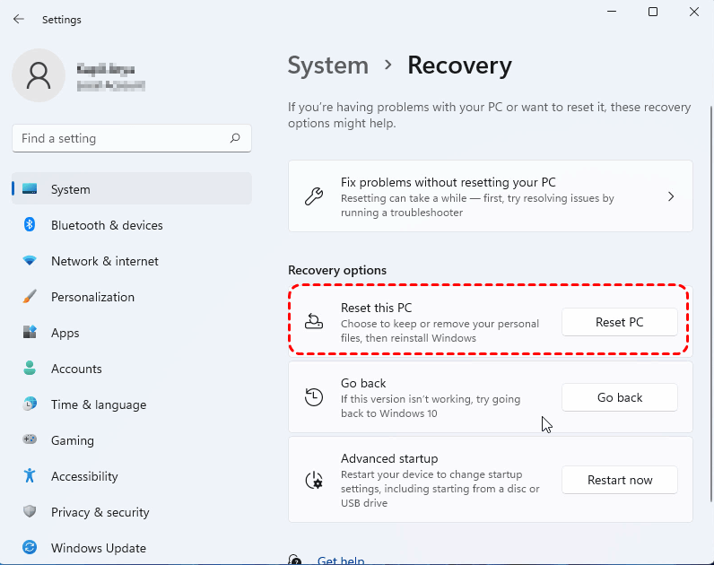Click the Personalization paintbrush icon
Screen dimensions: 714x565
30,296
